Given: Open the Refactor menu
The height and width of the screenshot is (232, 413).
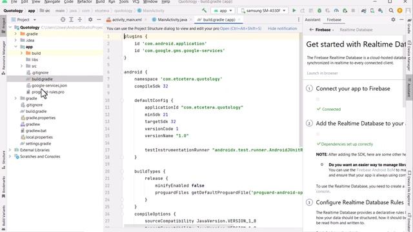Looking at the screenshot, I should pos(85,1).
